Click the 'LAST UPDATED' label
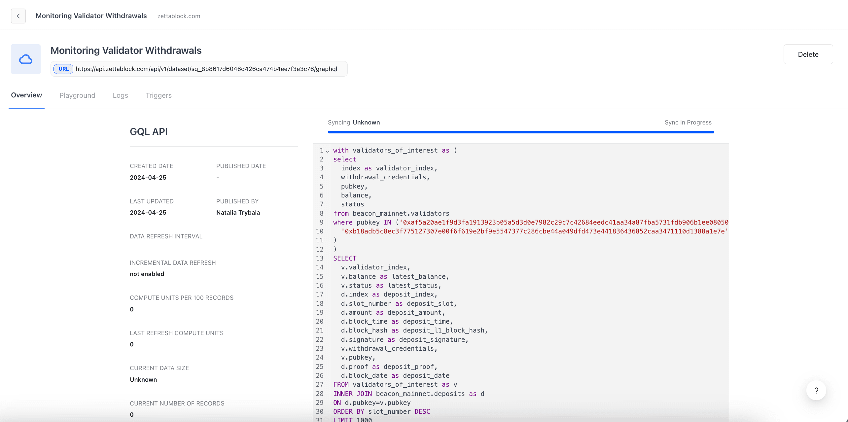The height and width of the screenshot is (422, 848). pos(152,201)
